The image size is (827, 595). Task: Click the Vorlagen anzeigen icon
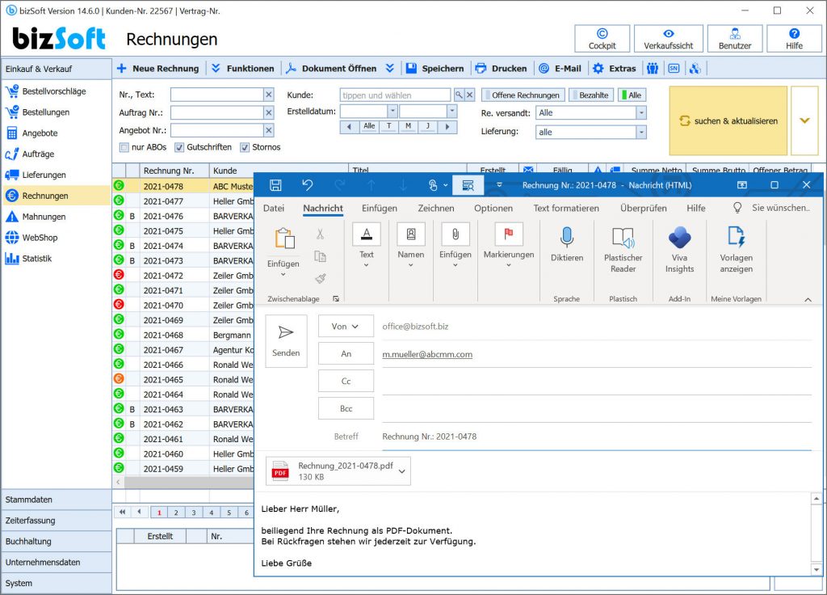(x=736, y=238)
